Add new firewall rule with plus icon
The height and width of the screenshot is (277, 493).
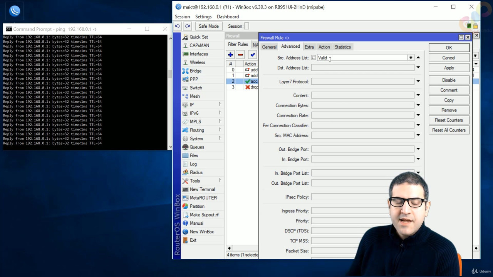coord(230,55)
